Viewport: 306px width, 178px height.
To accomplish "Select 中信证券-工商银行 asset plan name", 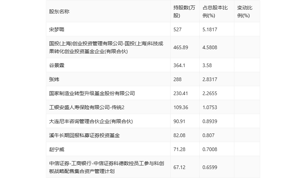I will (107, 167).
